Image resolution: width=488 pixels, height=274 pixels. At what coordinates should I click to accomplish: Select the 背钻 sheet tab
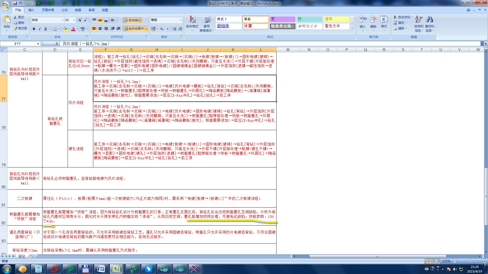22,256
